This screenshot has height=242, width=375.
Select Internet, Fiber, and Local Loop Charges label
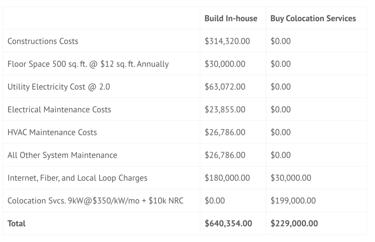pos(77,178)
